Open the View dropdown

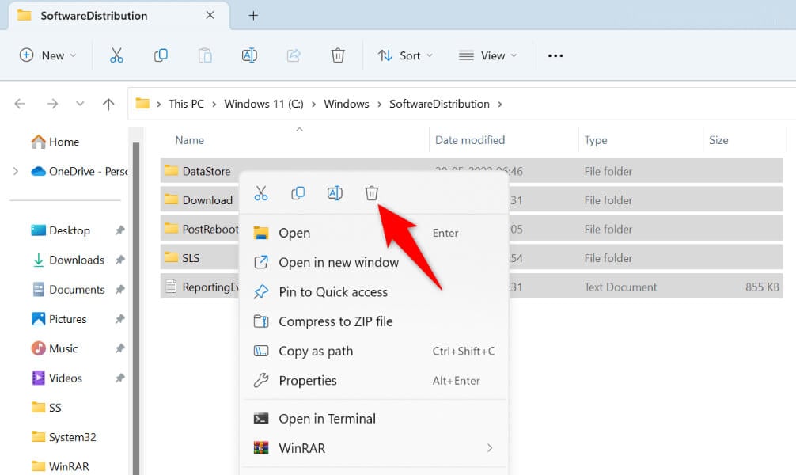coord(488,55)
